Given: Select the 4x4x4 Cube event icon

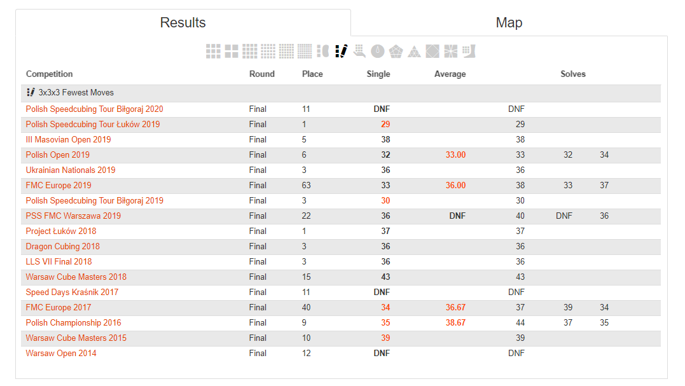Looking at the screenshot, I should coord(250,51).
